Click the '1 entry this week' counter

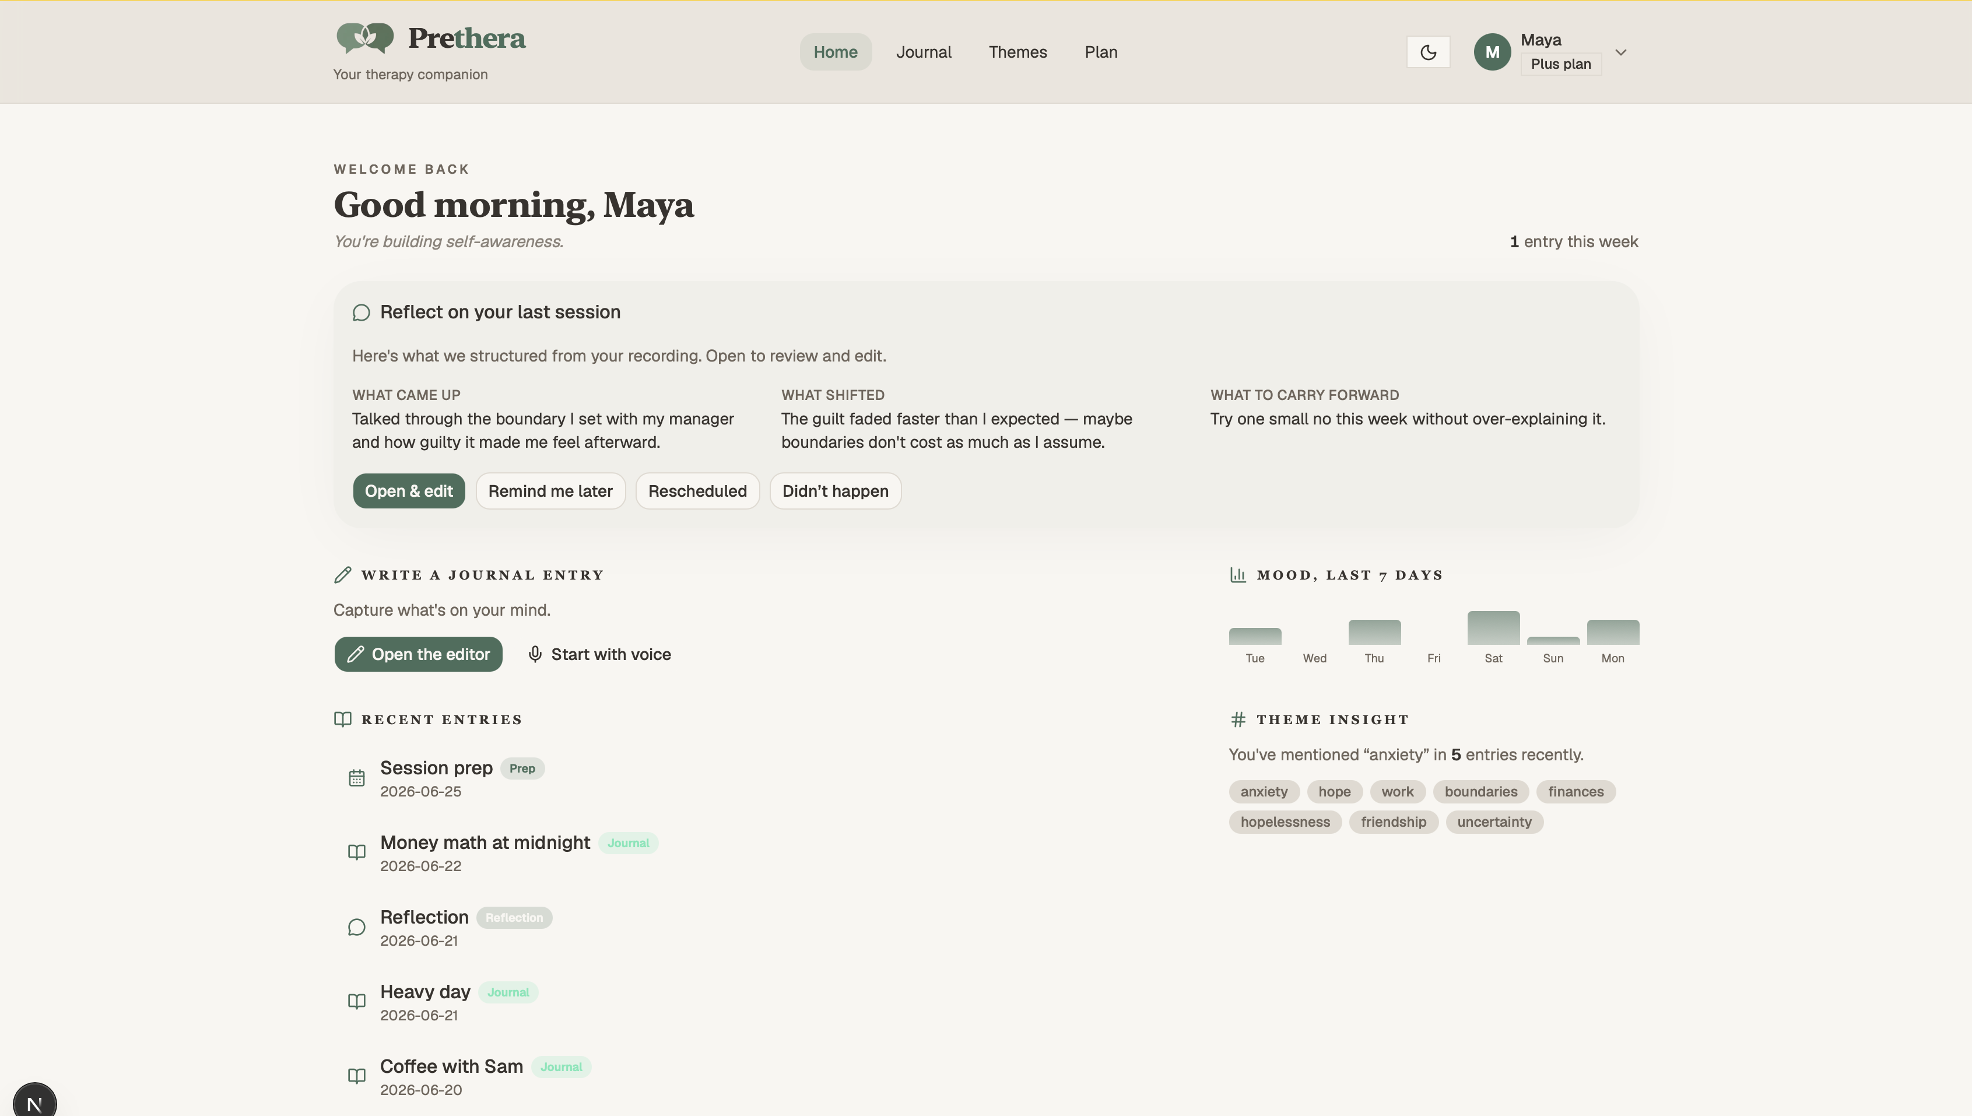(x=1574, y=242)
